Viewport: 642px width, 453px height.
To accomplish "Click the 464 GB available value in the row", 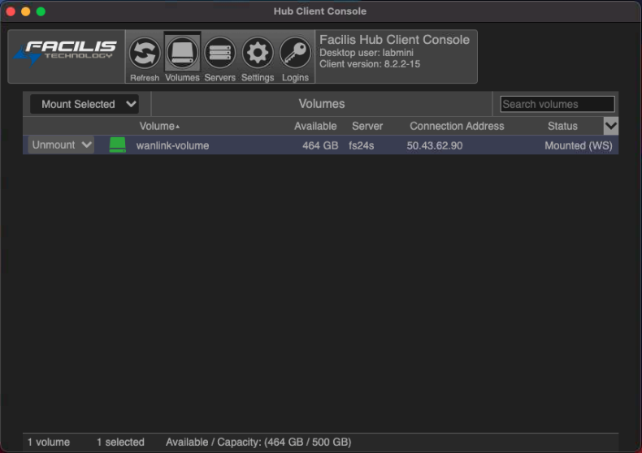I will click(320, 145).
